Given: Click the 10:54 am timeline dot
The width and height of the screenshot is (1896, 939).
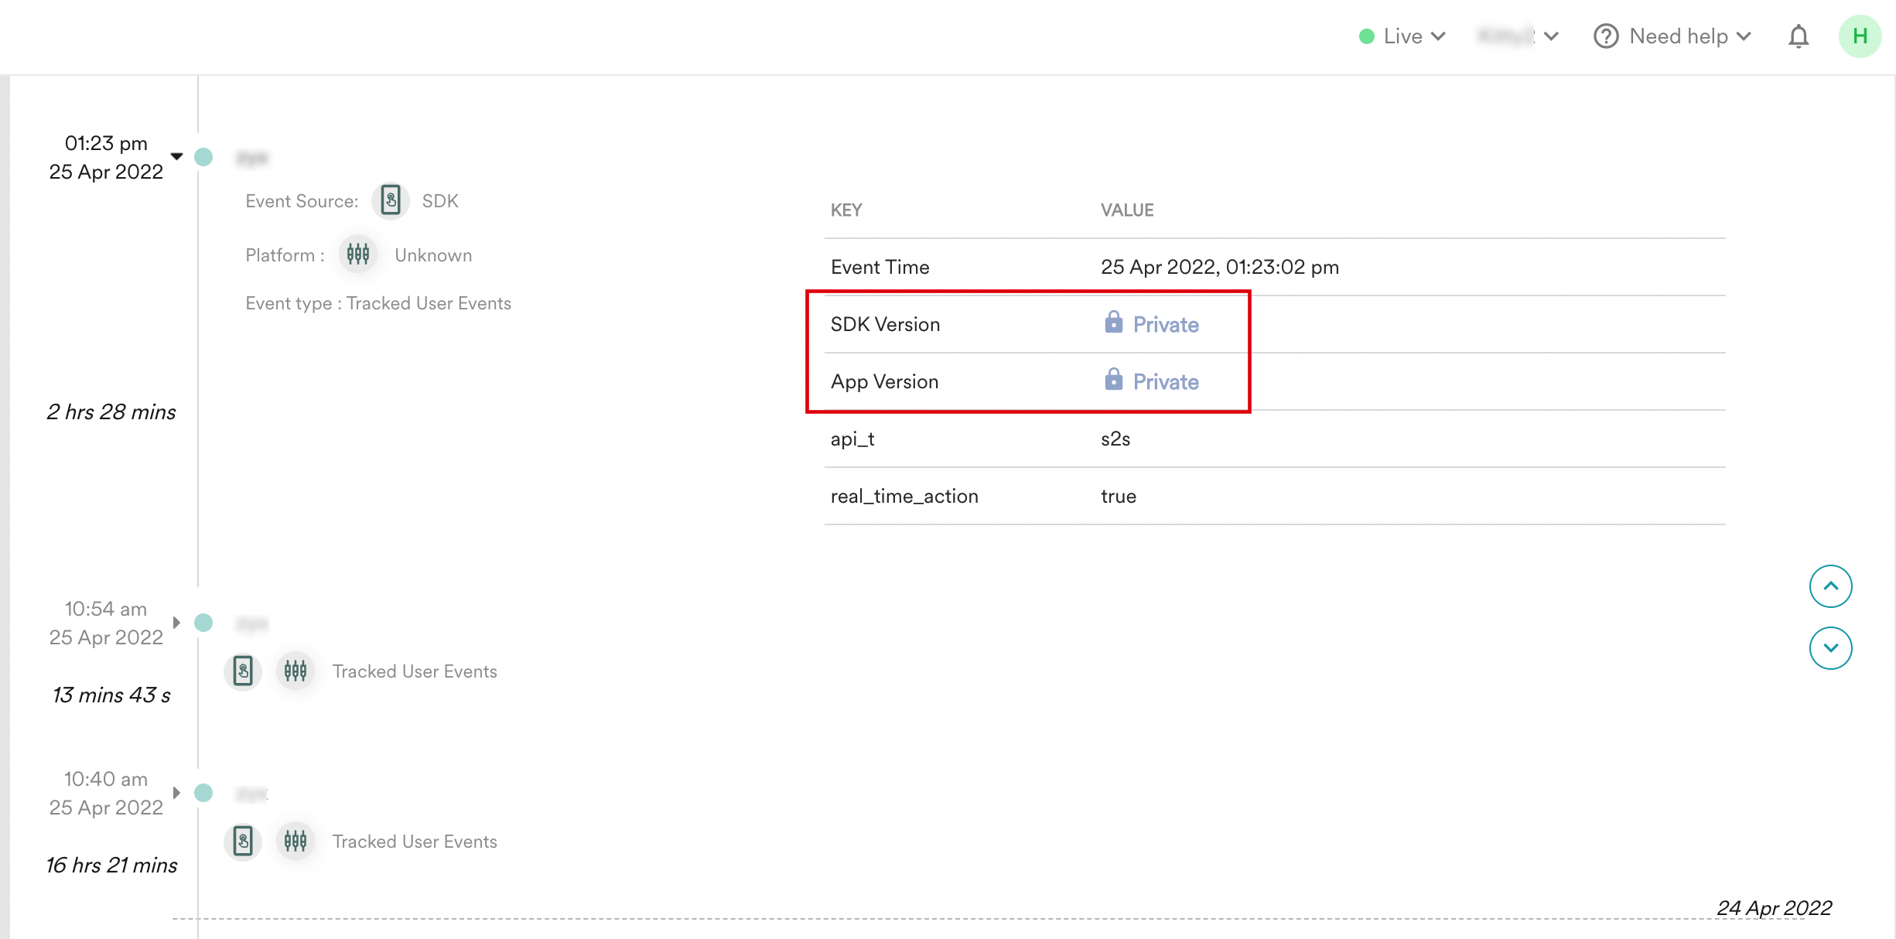Looking at the screenshot, I should point(203,623).
